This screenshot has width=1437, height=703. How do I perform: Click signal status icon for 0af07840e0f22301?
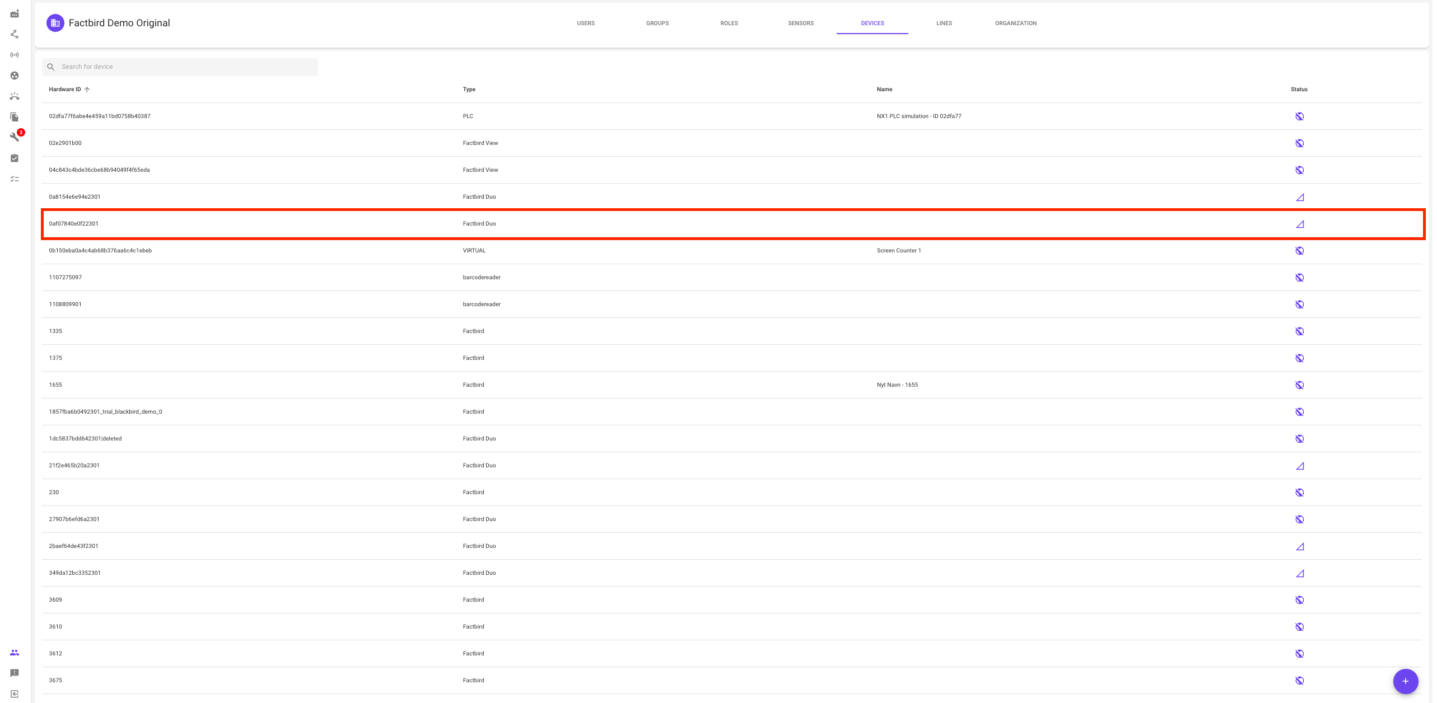1300,224
